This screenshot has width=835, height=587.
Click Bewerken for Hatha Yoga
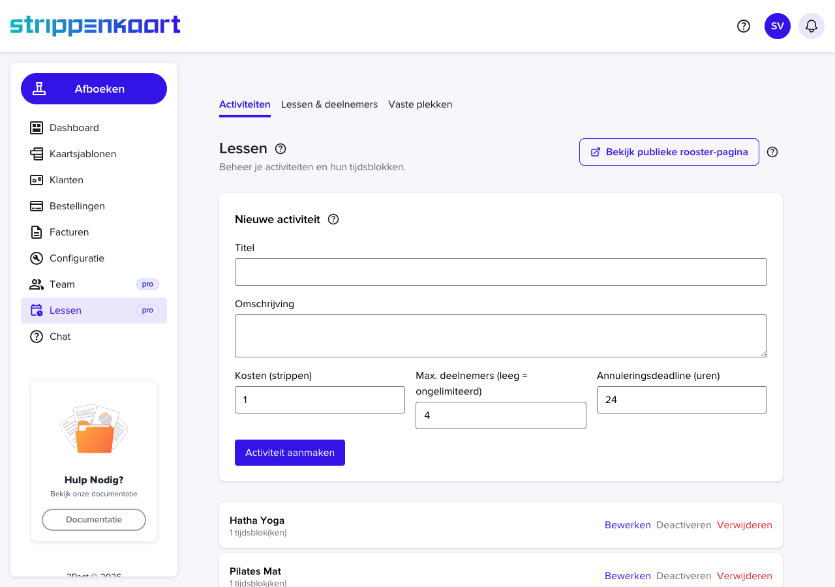628,525
